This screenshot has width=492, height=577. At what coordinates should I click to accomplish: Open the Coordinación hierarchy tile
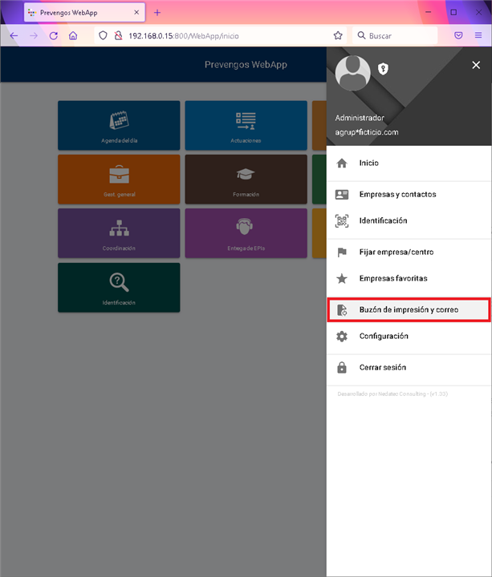tap(119, 232)
